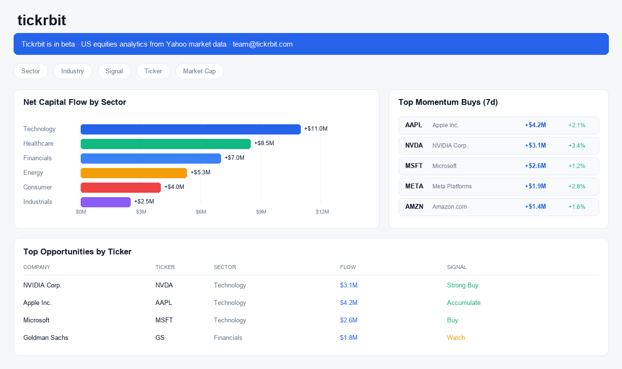Open the META momentum card
This screenshot has height=369, width=622.
point(499,186)
